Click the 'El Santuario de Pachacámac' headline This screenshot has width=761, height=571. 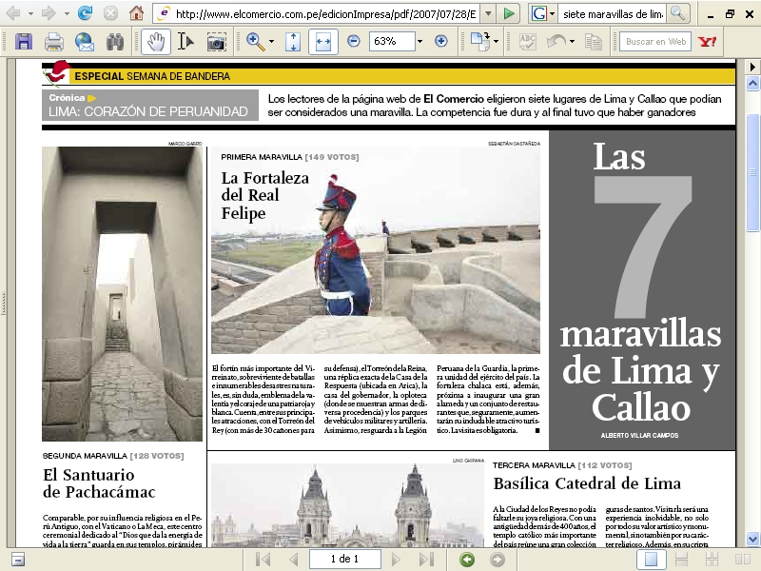pyautogui.click(x=99, y=483)
